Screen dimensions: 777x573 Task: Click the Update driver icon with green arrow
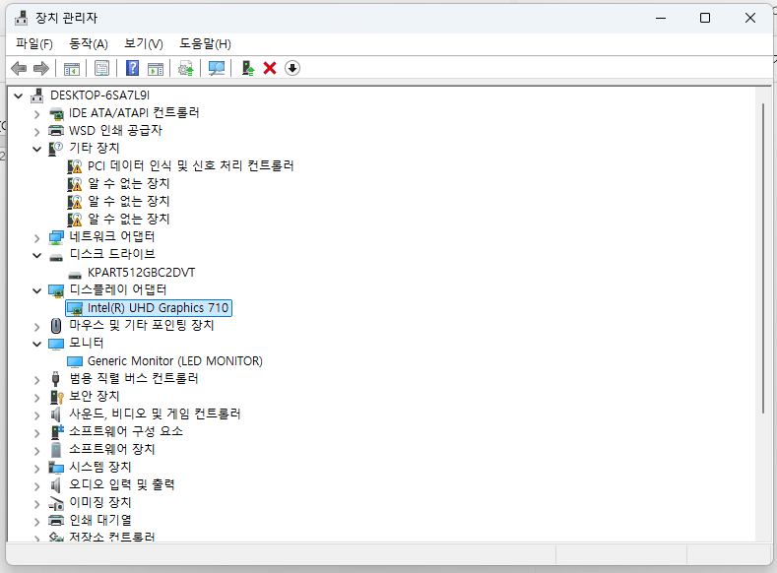tap(248, 68)
